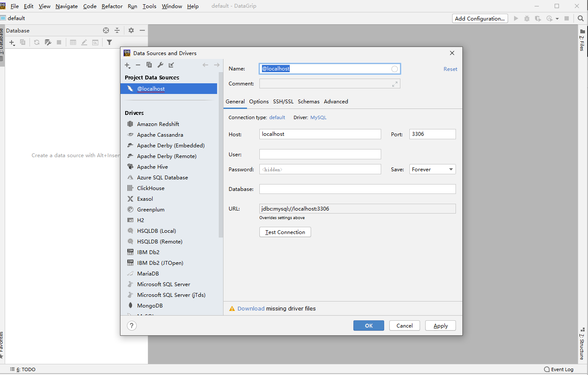Click the Run play icon in main toolbar
Image resolution: width=588 pixels, height=375 pixels.
(x=516, y=18)
